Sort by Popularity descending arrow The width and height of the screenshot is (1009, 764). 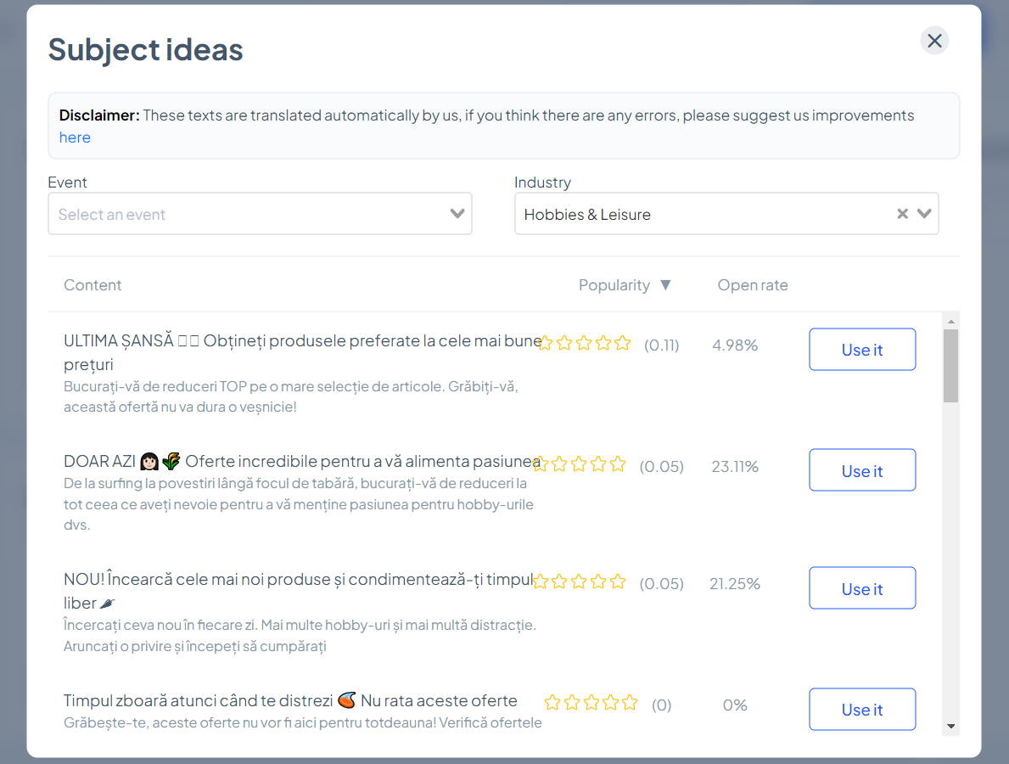tap(665, 285)
